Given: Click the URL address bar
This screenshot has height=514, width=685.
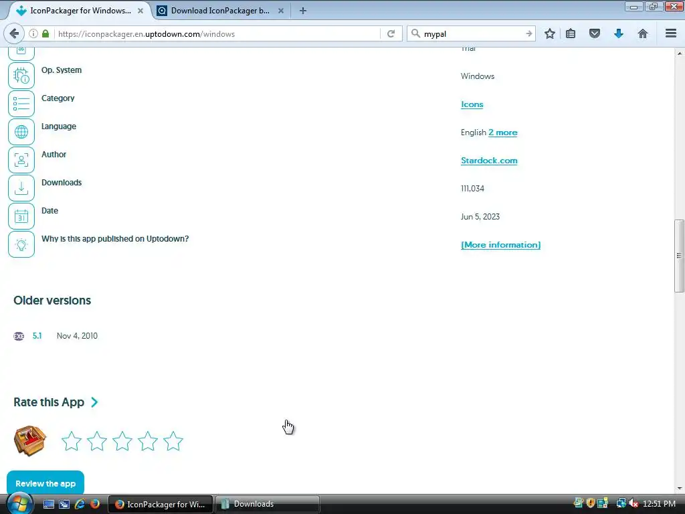Looking at the screenshot, I should point(217,33).
